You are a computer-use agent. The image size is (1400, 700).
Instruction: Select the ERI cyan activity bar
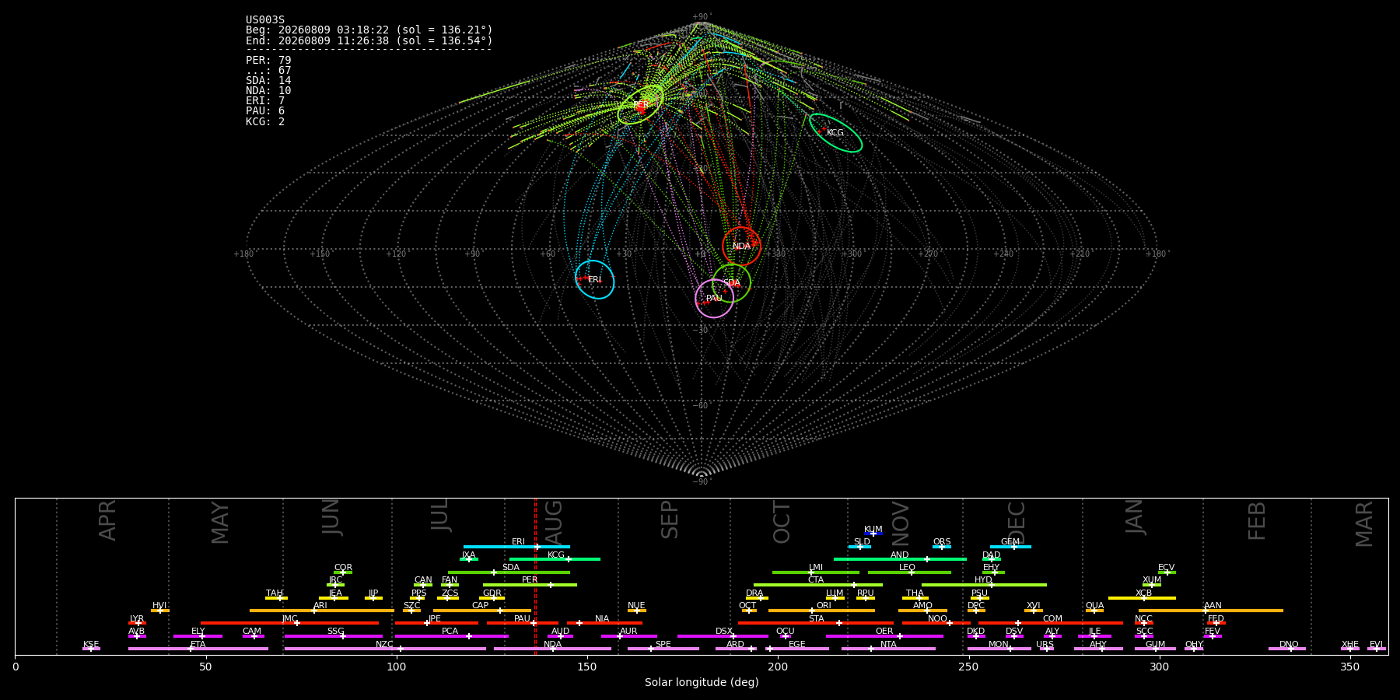(x=516, y=547)
